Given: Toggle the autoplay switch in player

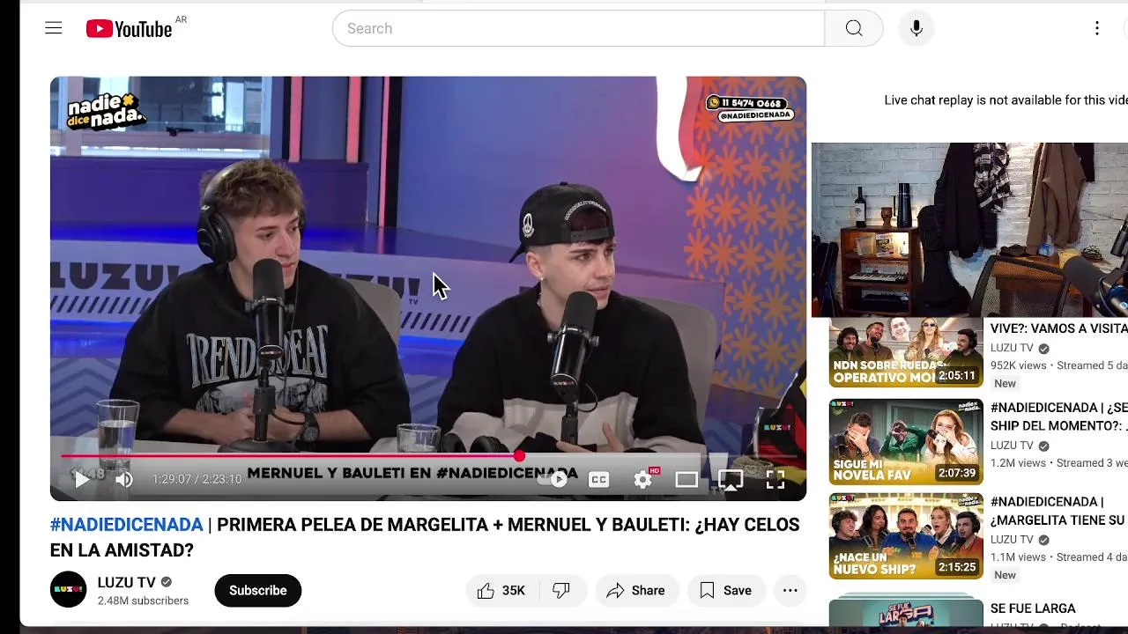Looking at the screenshot, I should (x=553, y=479).
